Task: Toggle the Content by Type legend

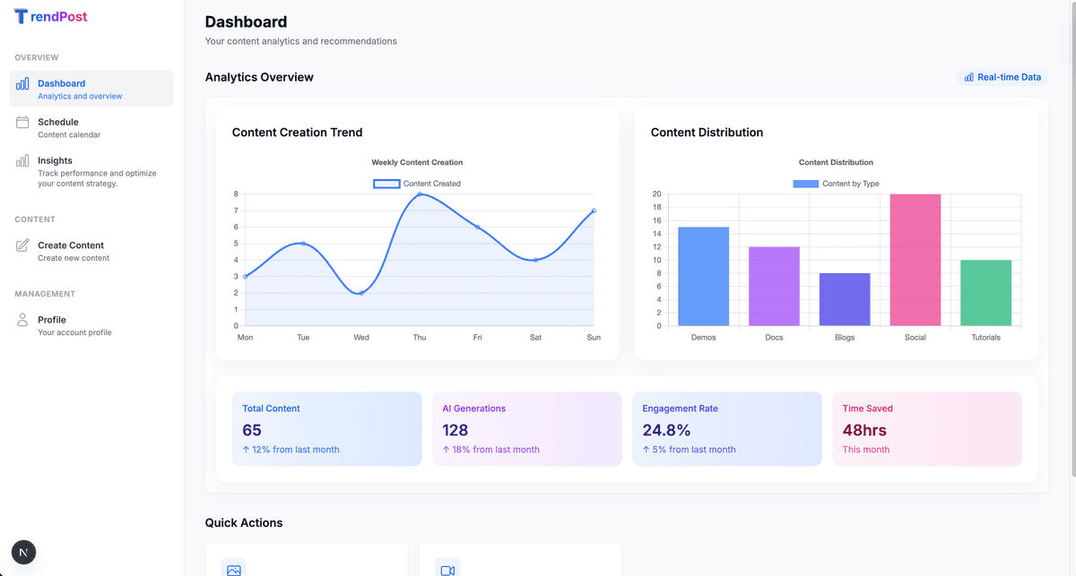Action: (x=836, y=183)
